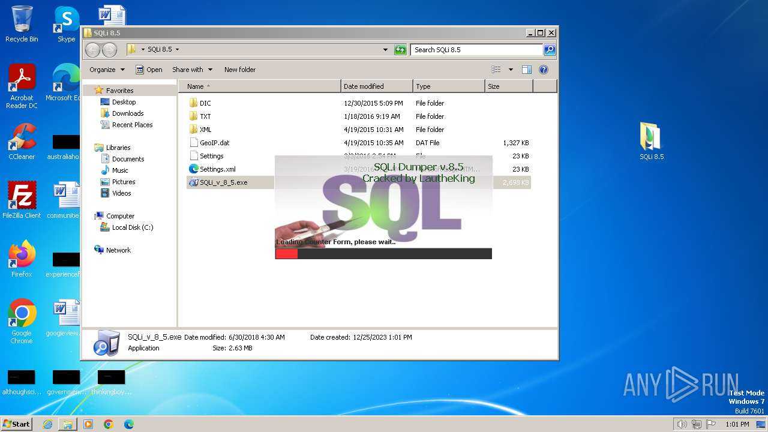768x432 pixels.
Task: Open FileZilla Client desktop shortcut
Action: 22,200
